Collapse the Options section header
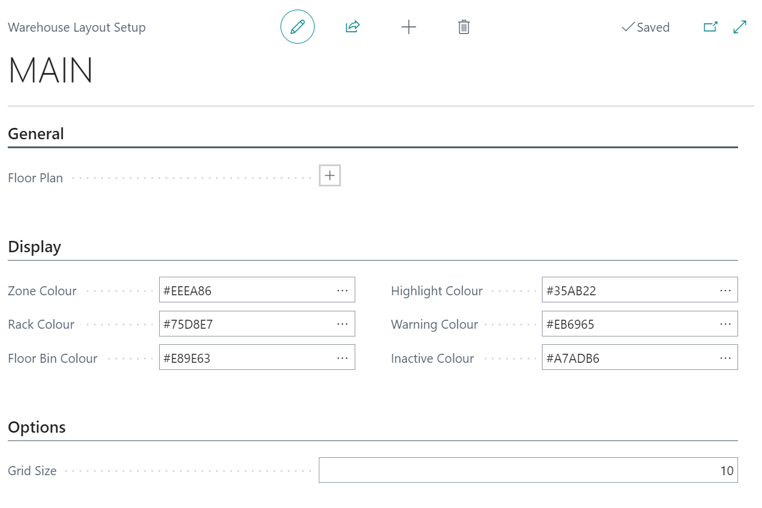Viewport: 762px width, 508px height. (37, 427)
